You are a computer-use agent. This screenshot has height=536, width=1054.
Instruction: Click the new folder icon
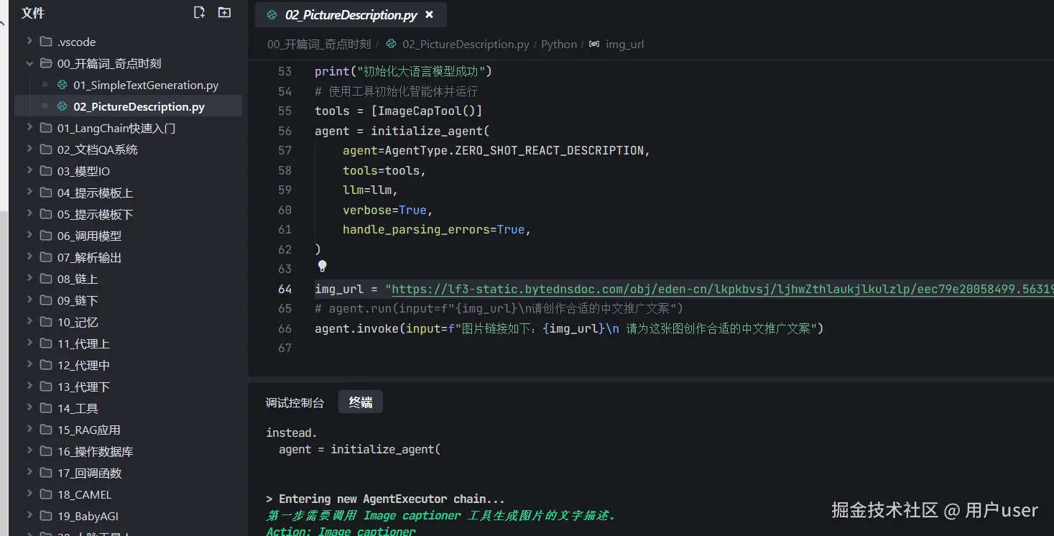pos(225,13)
